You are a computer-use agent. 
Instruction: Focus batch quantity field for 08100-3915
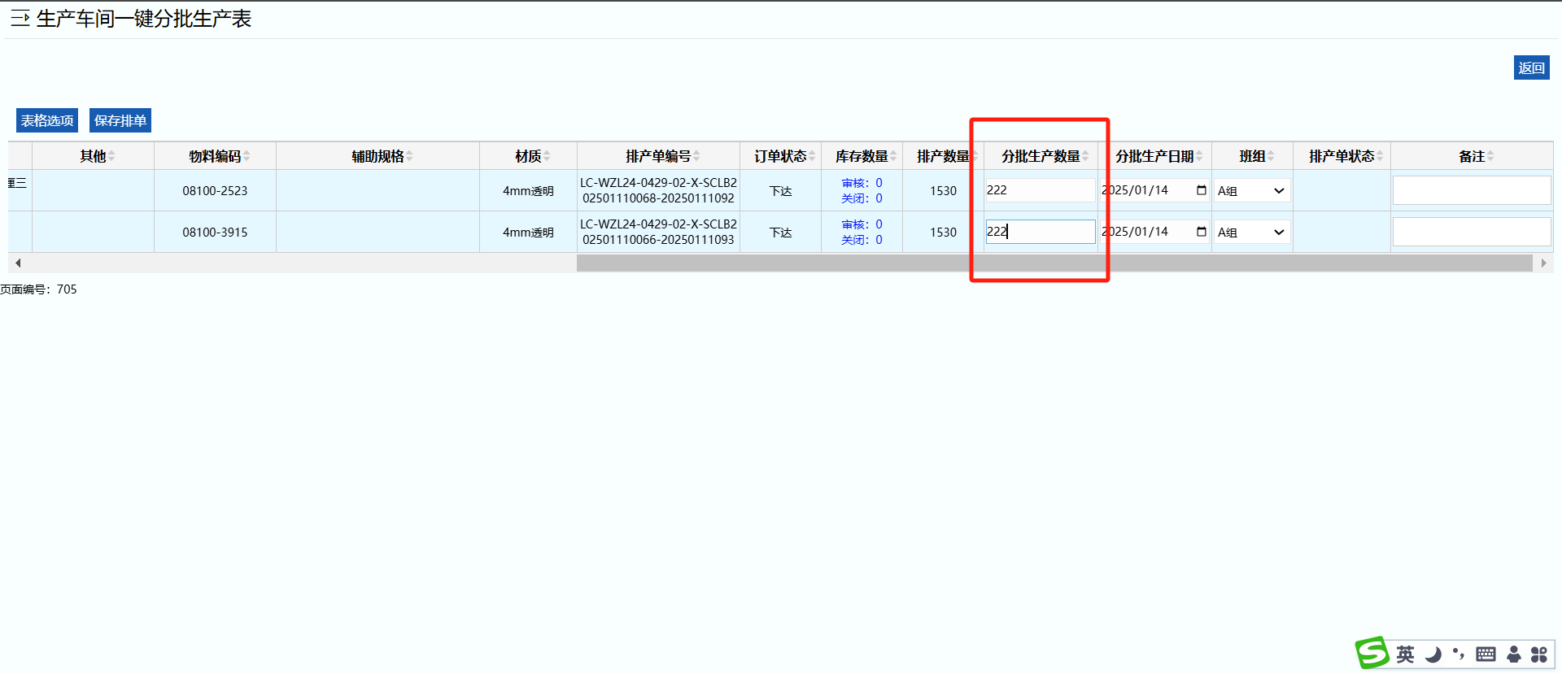pyautogui.click(x=1041, y=232)
